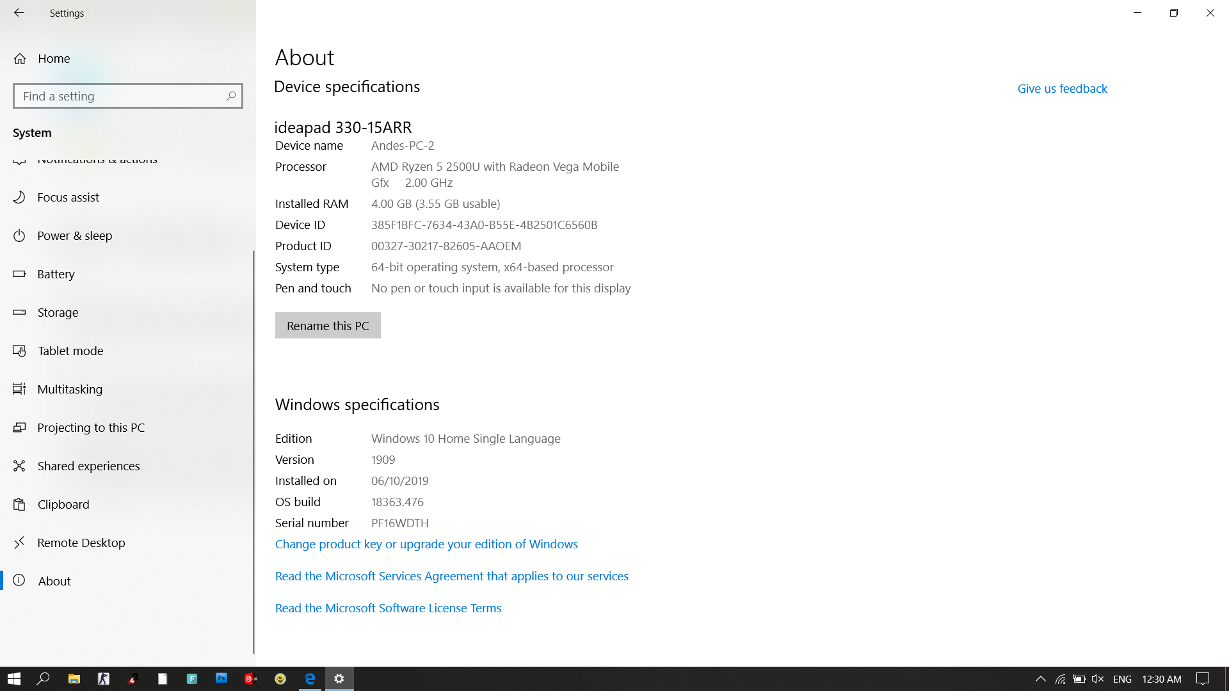Click the muted volume tray icon
The height and width of the screenshot is (691, 1229).
1098,679
